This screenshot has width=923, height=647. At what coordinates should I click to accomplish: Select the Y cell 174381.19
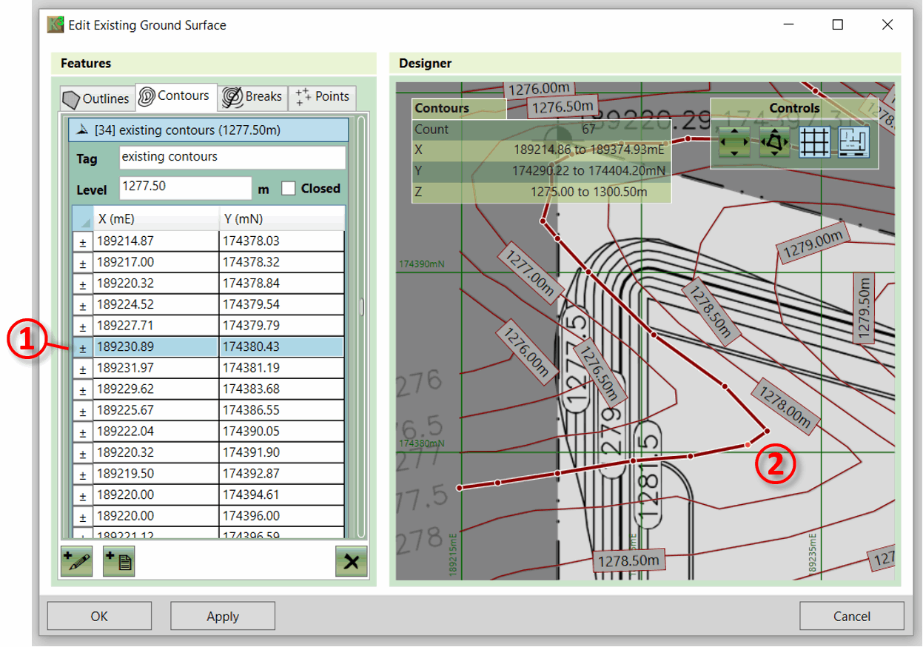282,368
